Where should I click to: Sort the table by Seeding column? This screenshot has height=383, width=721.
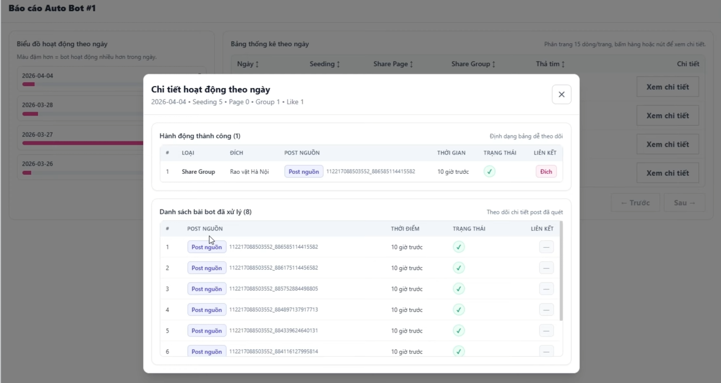tap(324, 64)
